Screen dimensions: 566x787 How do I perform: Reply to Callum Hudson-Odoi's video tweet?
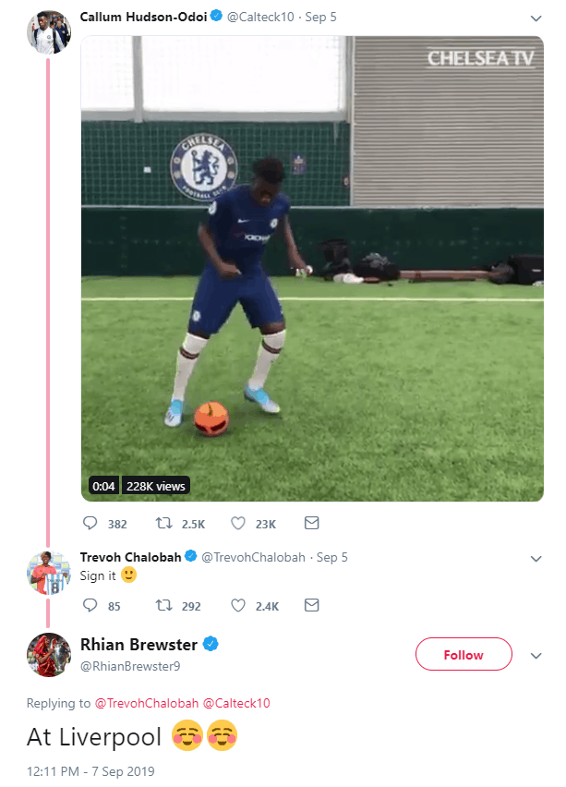[x=90, y=524]
